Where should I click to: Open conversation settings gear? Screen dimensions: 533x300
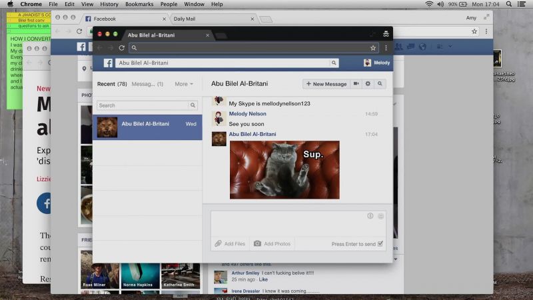(x=368, y=84)
